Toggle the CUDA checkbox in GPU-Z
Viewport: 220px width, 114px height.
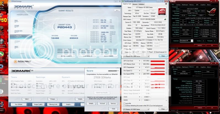pyautogui.click(x=141, y=52)
